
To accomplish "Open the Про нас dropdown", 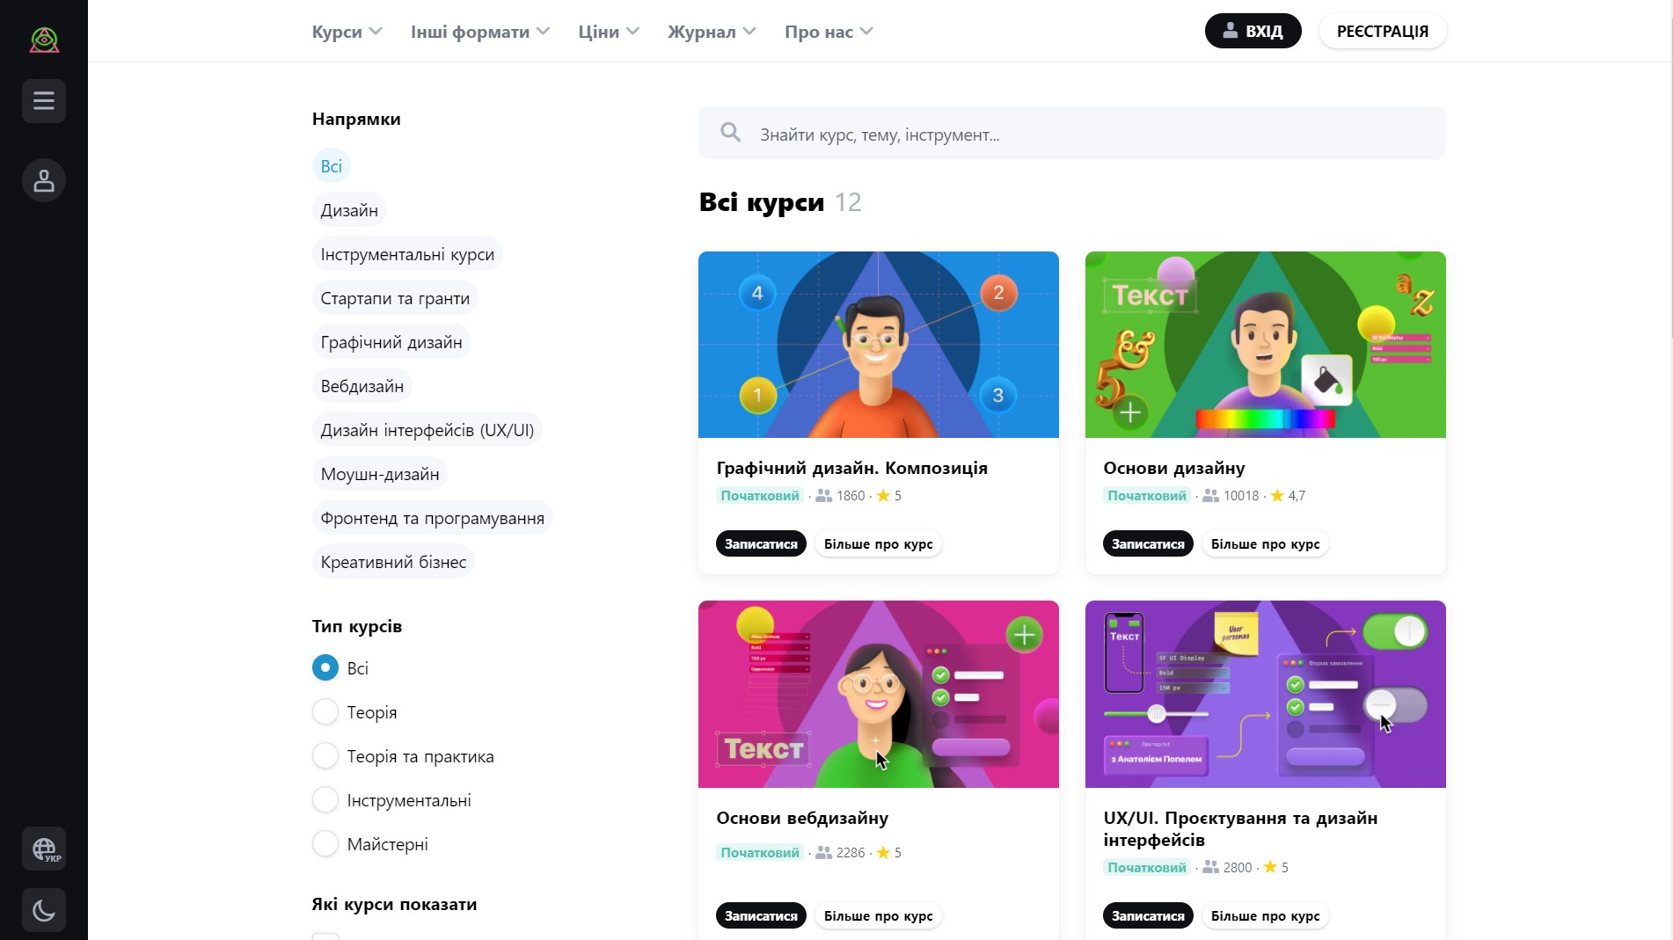I will point(829,32).
